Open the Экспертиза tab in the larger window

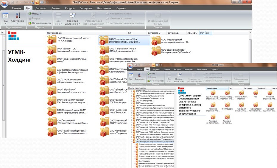click(x=85, y=8)
